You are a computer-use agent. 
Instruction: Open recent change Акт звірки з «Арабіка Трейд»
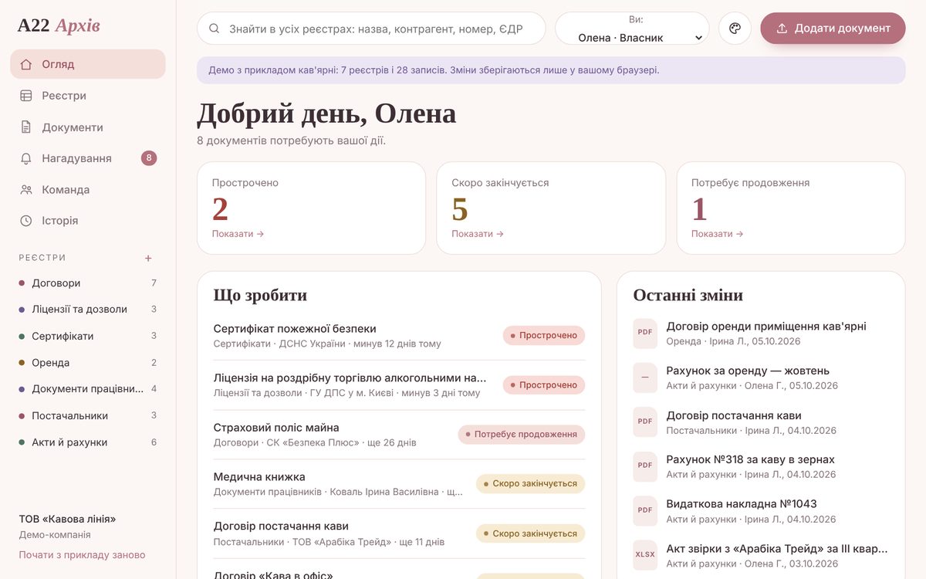761,555
